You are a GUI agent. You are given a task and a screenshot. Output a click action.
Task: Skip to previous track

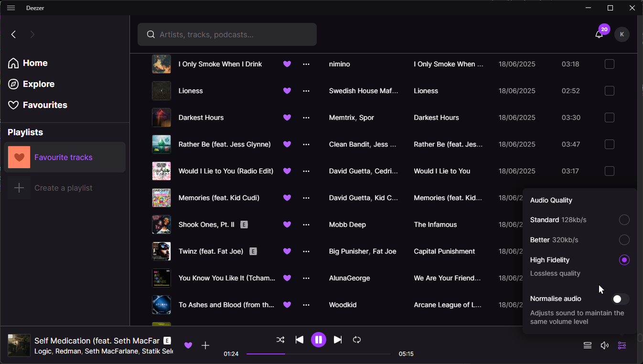pos(300,340)
